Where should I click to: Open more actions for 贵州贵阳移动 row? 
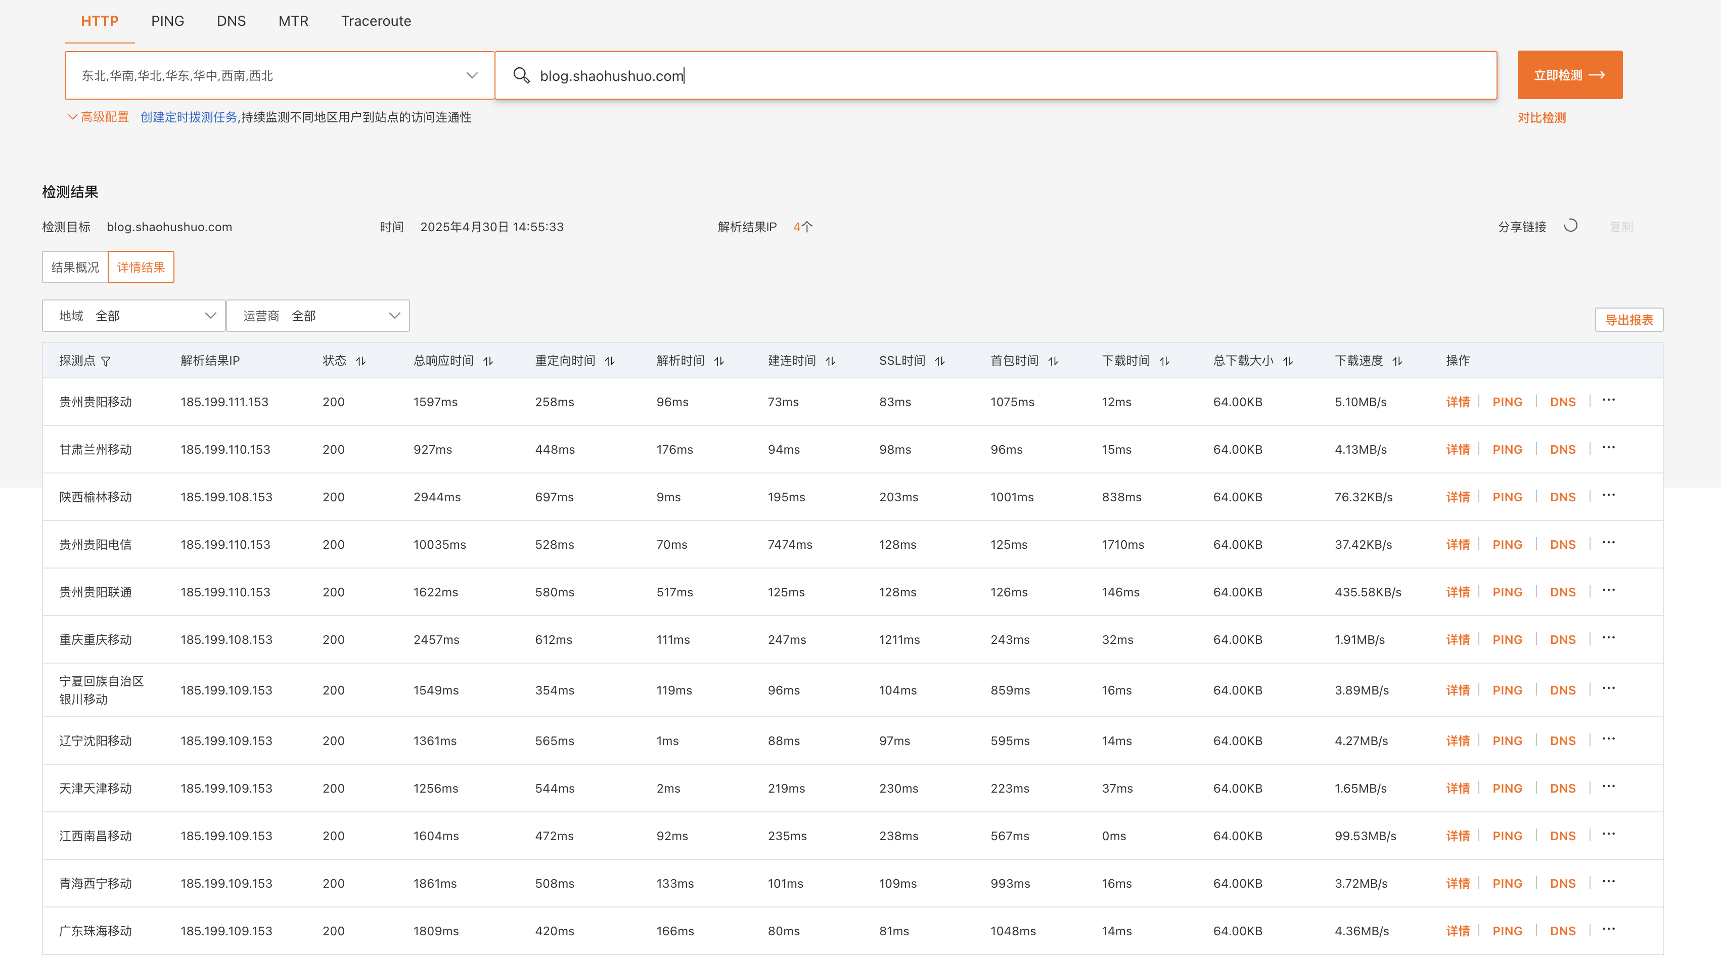pyautogui.click(x=1608, y=401)
